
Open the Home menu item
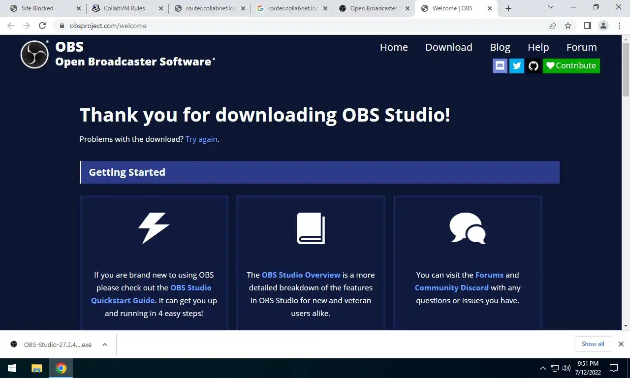394,47
